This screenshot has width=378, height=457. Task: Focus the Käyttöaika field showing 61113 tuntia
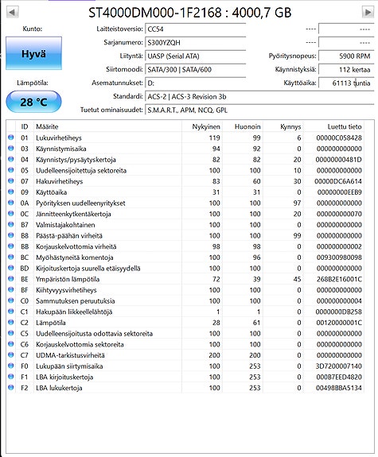click(346, 83)
